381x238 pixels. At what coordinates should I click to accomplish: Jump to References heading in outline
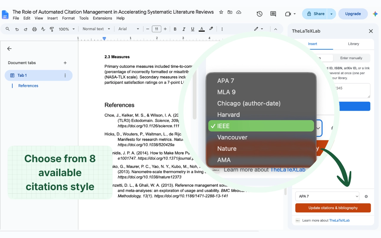28,86
